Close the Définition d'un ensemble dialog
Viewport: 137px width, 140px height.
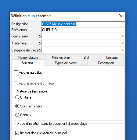(x=121, y=16)
